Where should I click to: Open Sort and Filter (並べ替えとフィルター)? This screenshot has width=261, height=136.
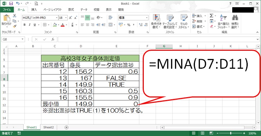[x=224, y=21]
